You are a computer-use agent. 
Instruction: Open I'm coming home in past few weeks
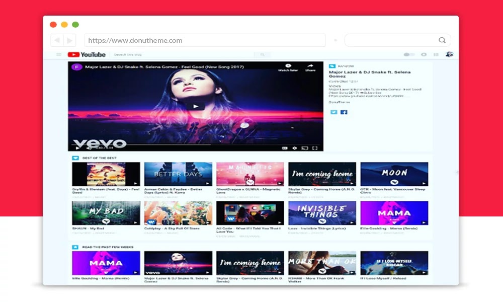(x=250, y=263)
